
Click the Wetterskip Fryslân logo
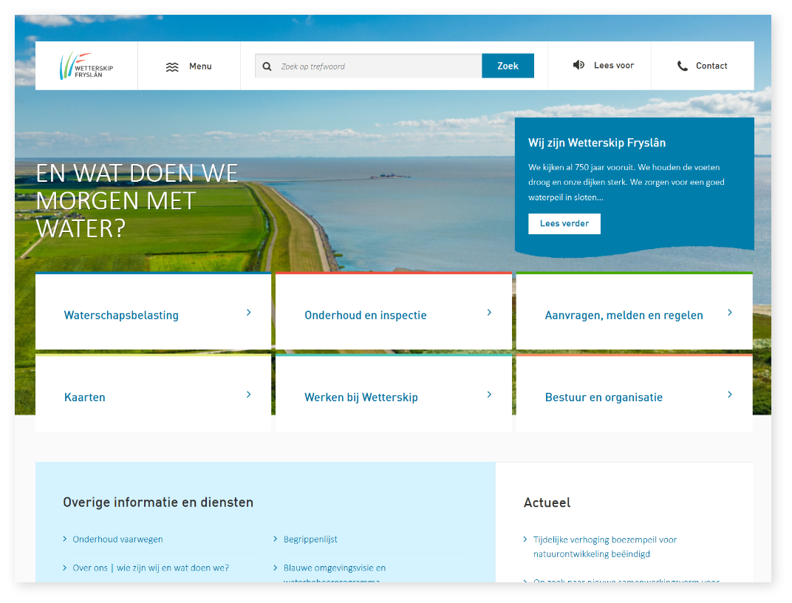[86, 66]
